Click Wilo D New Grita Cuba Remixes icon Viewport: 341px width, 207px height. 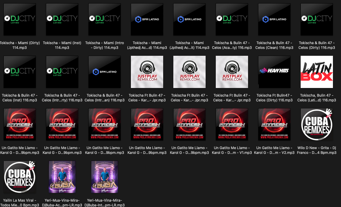click(x=317, y=124)
